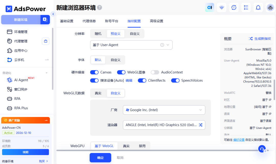This screenshot has width=276, height=164.
Task: Open the 厂商 Google Inc. (Intel) dropdown
Action: (x=164, y=110)
